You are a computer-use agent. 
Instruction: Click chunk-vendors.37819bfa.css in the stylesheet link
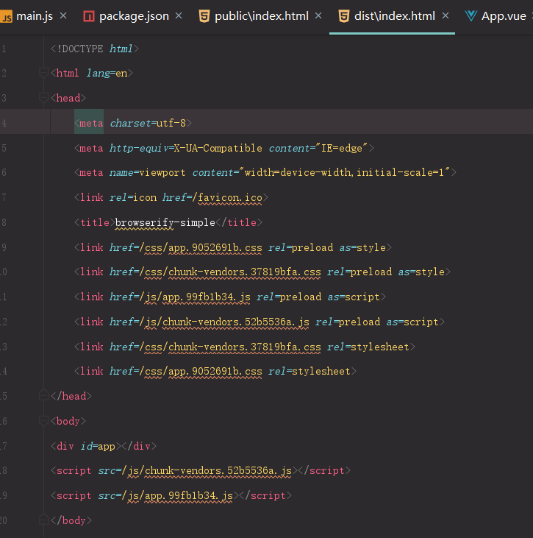pyautogui.click(x=245, y=347)
